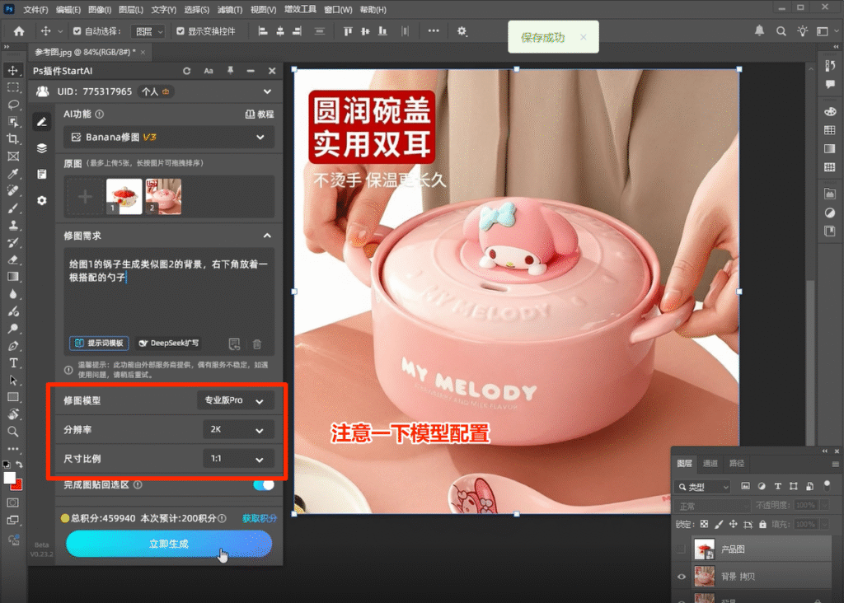This screenshot has width=844, height=603.
Task: Select the Eyedropper tool
Action: pyautogui.click(x=13, y=174)
